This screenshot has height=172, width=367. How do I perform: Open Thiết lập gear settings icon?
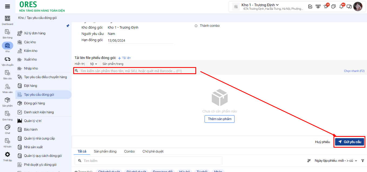pos(8,155)
